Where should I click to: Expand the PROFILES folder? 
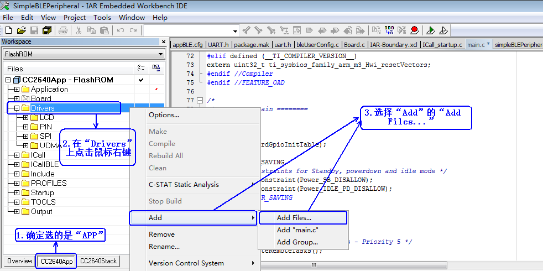pos(17,183)
